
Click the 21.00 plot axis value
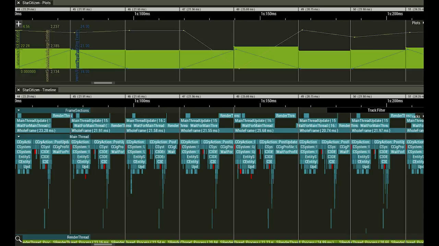point(85,46)
